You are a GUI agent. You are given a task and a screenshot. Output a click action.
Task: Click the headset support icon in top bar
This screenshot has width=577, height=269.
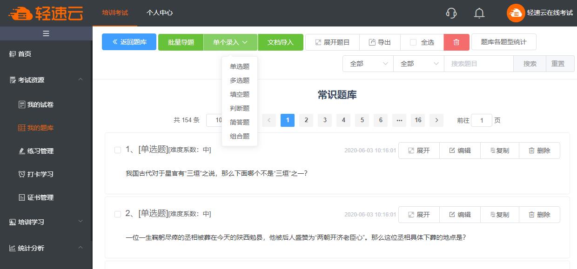tap(450, 13)
